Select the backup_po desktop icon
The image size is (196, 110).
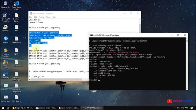[6, 98]
